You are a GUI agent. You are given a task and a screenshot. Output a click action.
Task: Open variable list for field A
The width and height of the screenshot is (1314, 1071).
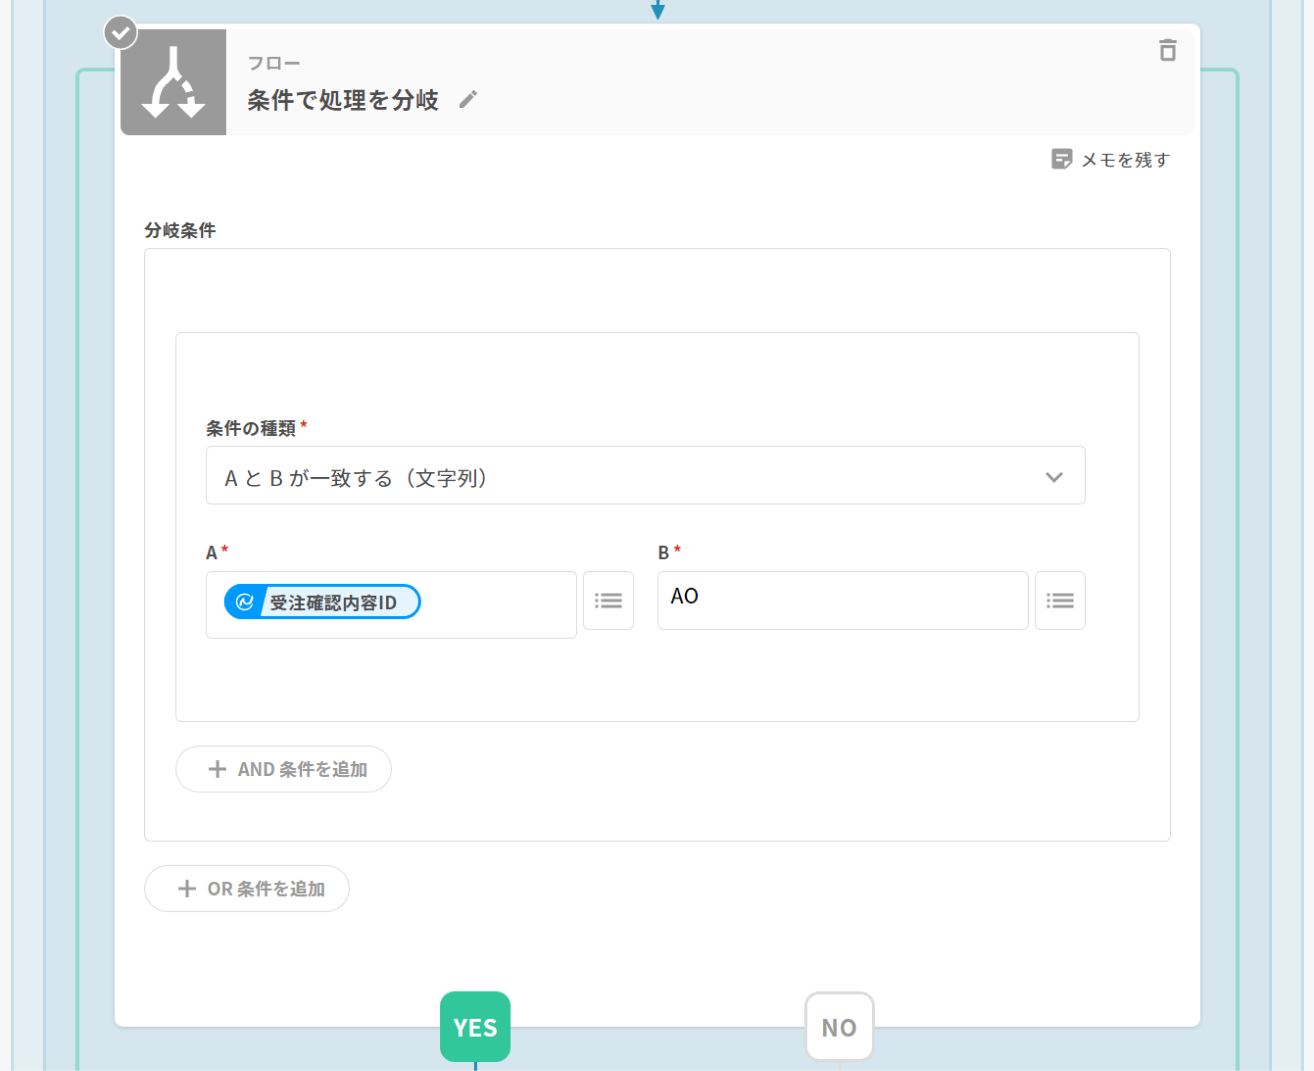(x=608, y=600)
